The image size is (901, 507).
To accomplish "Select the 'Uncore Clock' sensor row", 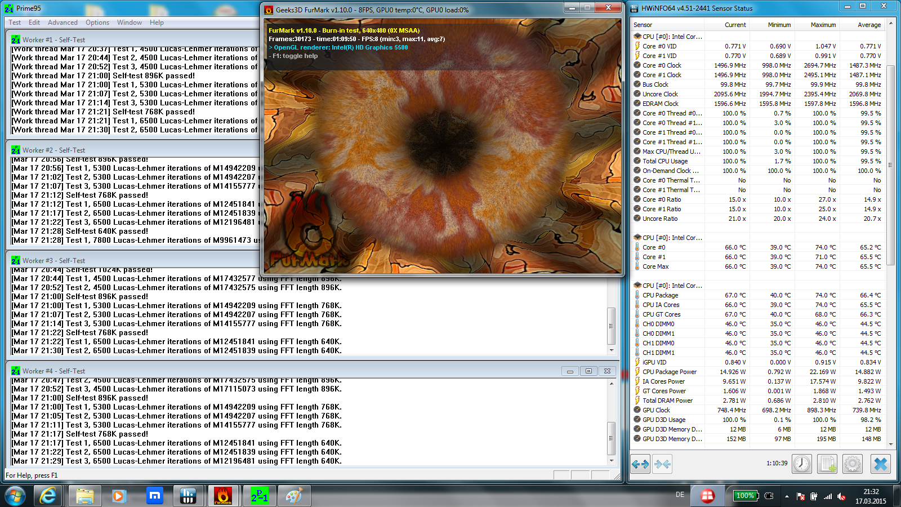I will click(x=757, y=94).
